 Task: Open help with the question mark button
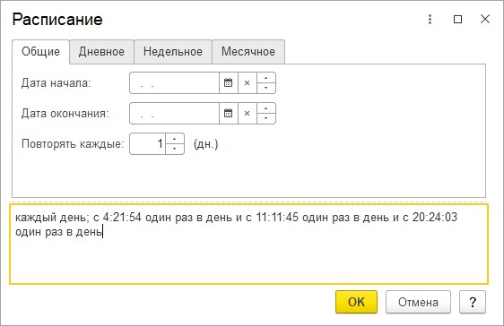click(x=473, y=302)
